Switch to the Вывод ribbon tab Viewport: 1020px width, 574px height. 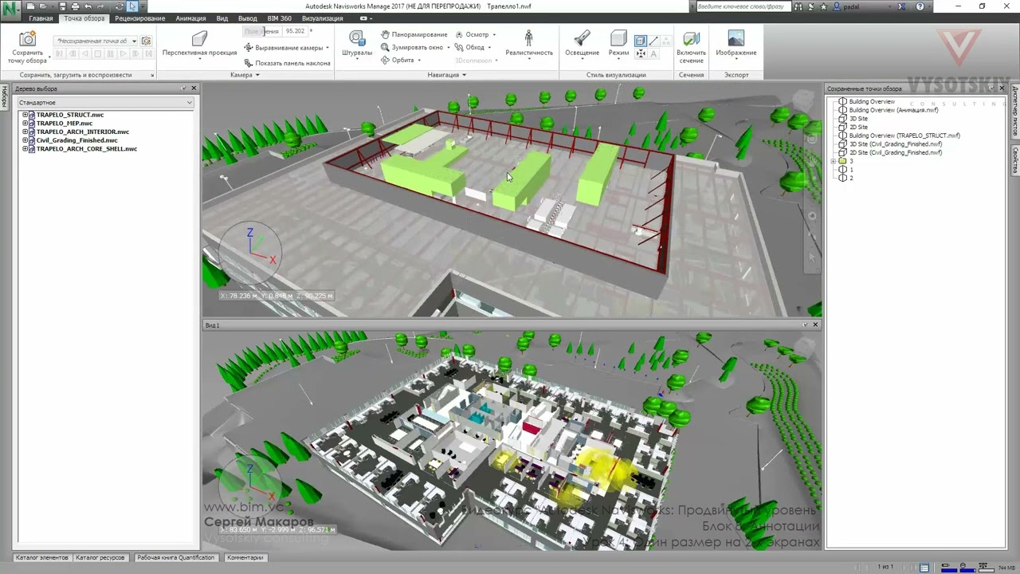(x=247, y=18)
